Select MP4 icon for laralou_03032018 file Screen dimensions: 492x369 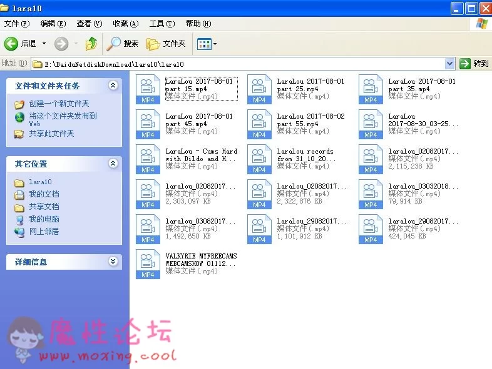click(x=371, y=194)
